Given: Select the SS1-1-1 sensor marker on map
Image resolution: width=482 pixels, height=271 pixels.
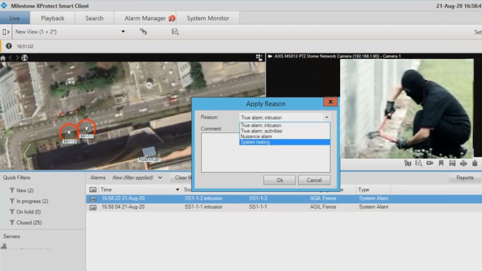Looking at the screenshot, I should [x=86, y=128].
